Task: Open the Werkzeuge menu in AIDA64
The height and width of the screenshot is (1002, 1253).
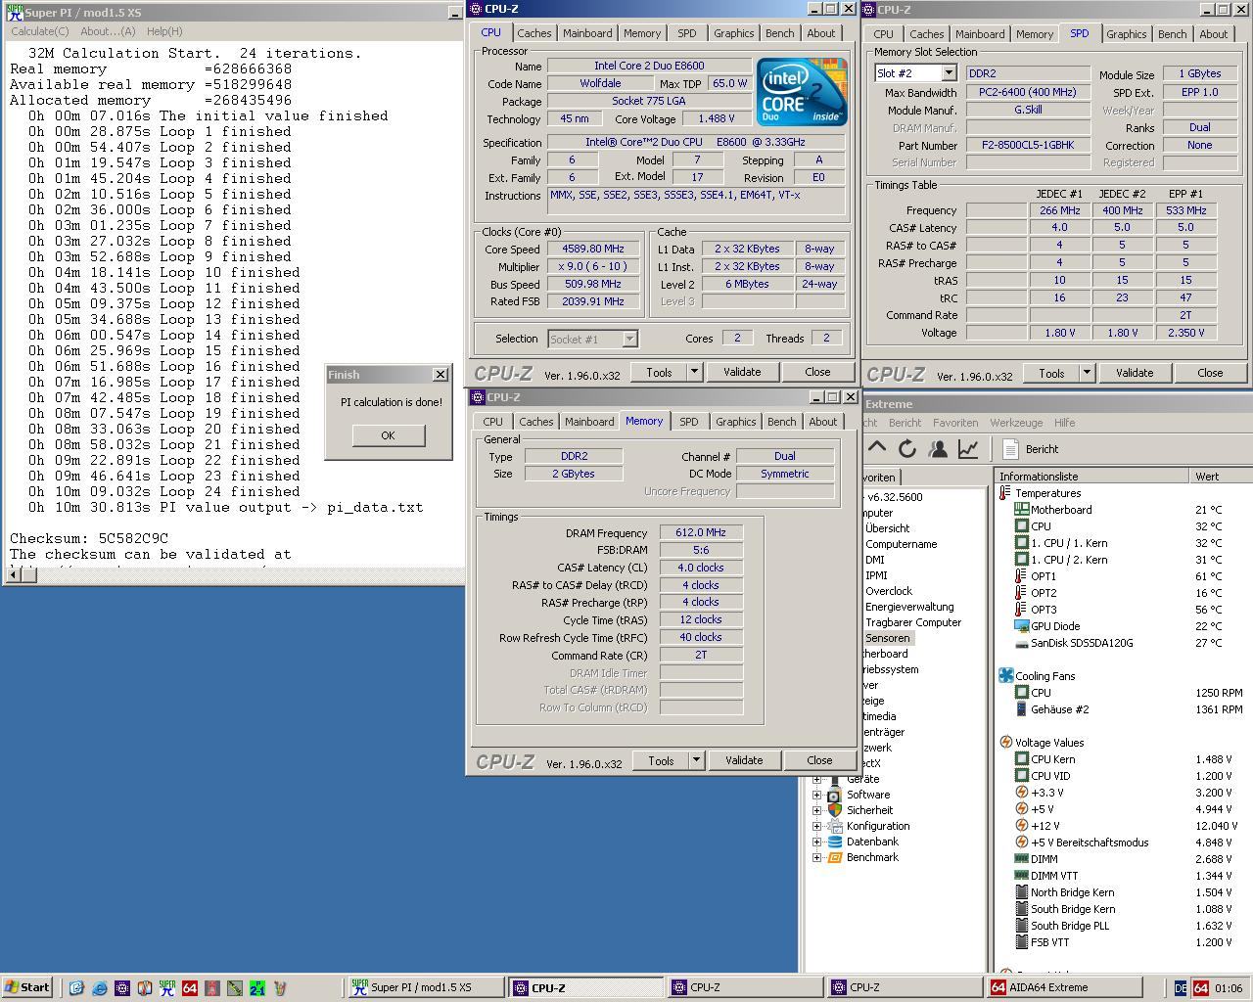Action: pyautogui.click(x=1016, y=423)
